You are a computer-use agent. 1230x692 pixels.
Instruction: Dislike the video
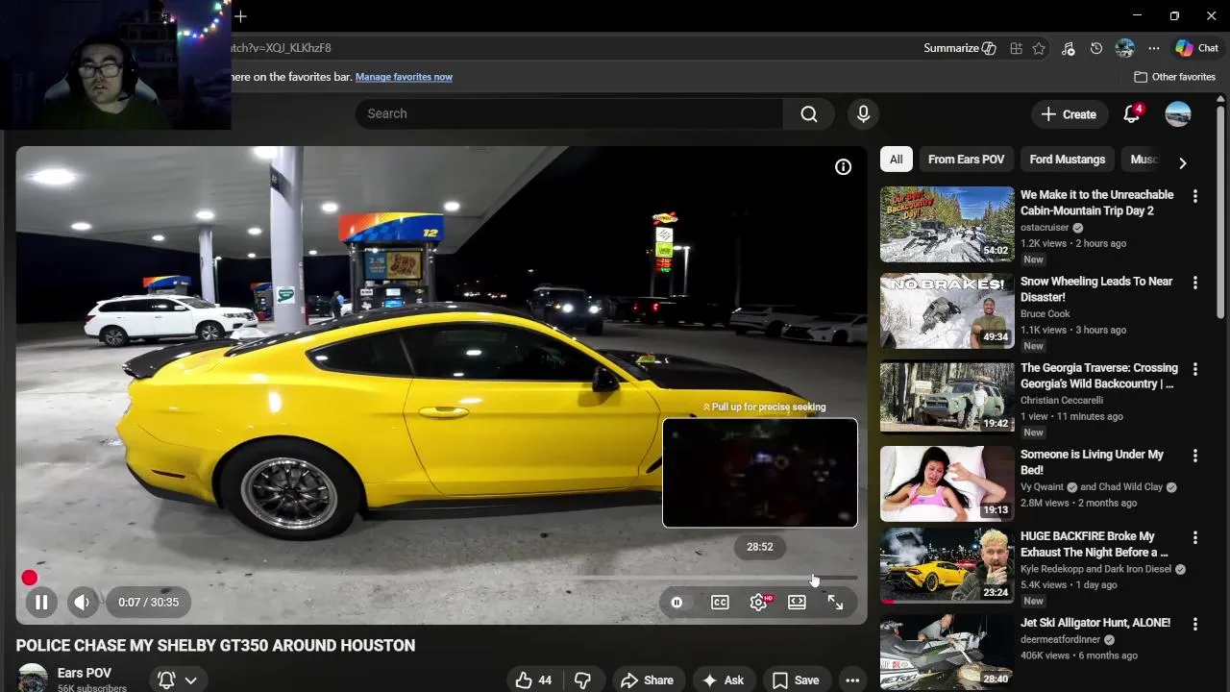pos(582,680)
